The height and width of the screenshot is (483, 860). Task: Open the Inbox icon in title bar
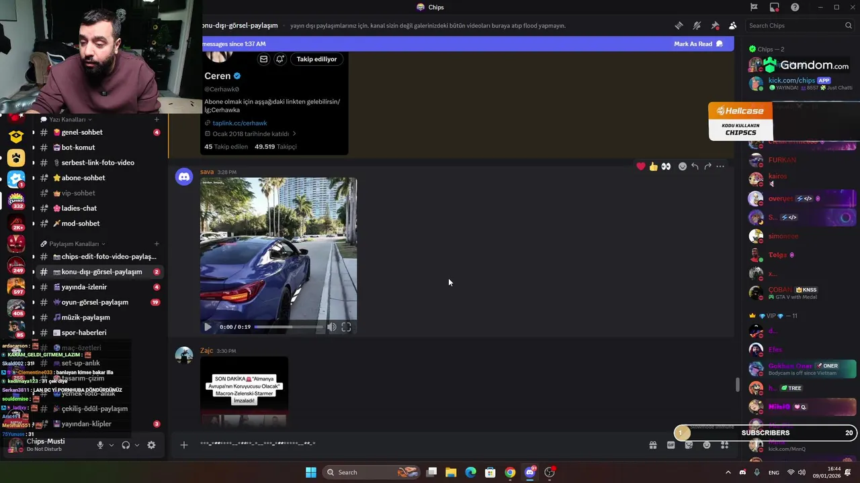tap(775, 7)
